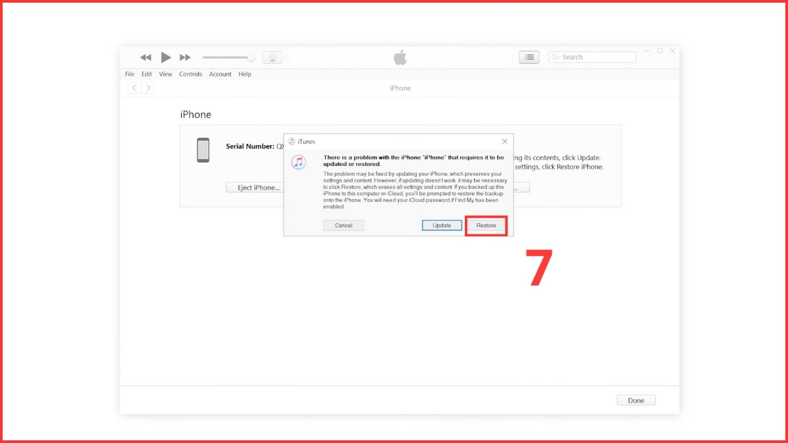Click the back navigation chevron
This screenshot has height=443, width=788.
pyautogui.click(x=134, y=87)
